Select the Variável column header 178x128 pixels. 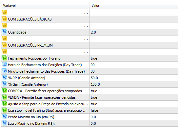point(46,6)
